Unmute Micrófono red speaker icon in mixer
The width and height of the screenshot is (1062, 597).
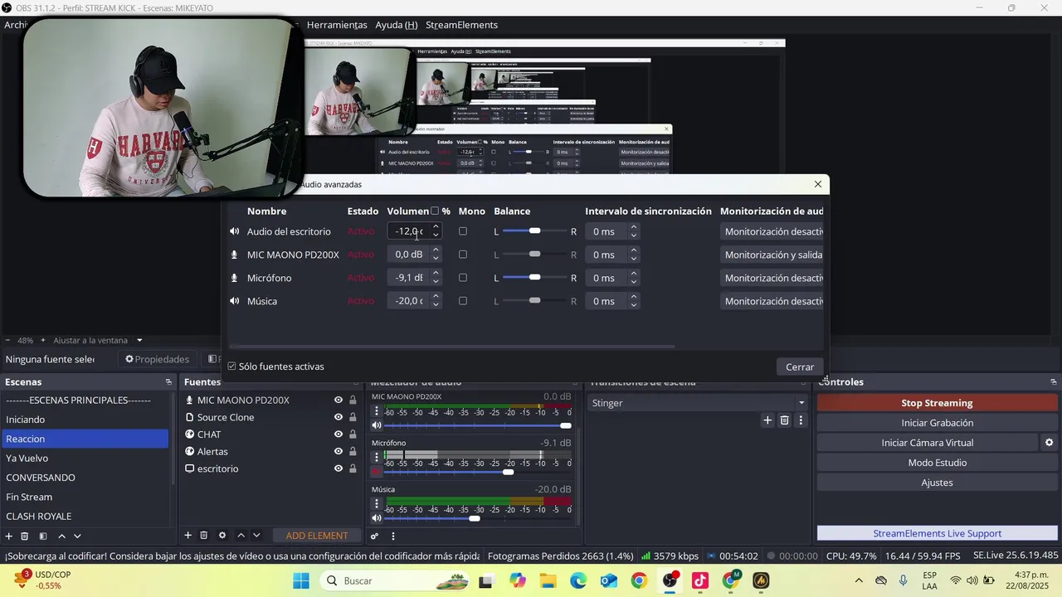(377, 472)
